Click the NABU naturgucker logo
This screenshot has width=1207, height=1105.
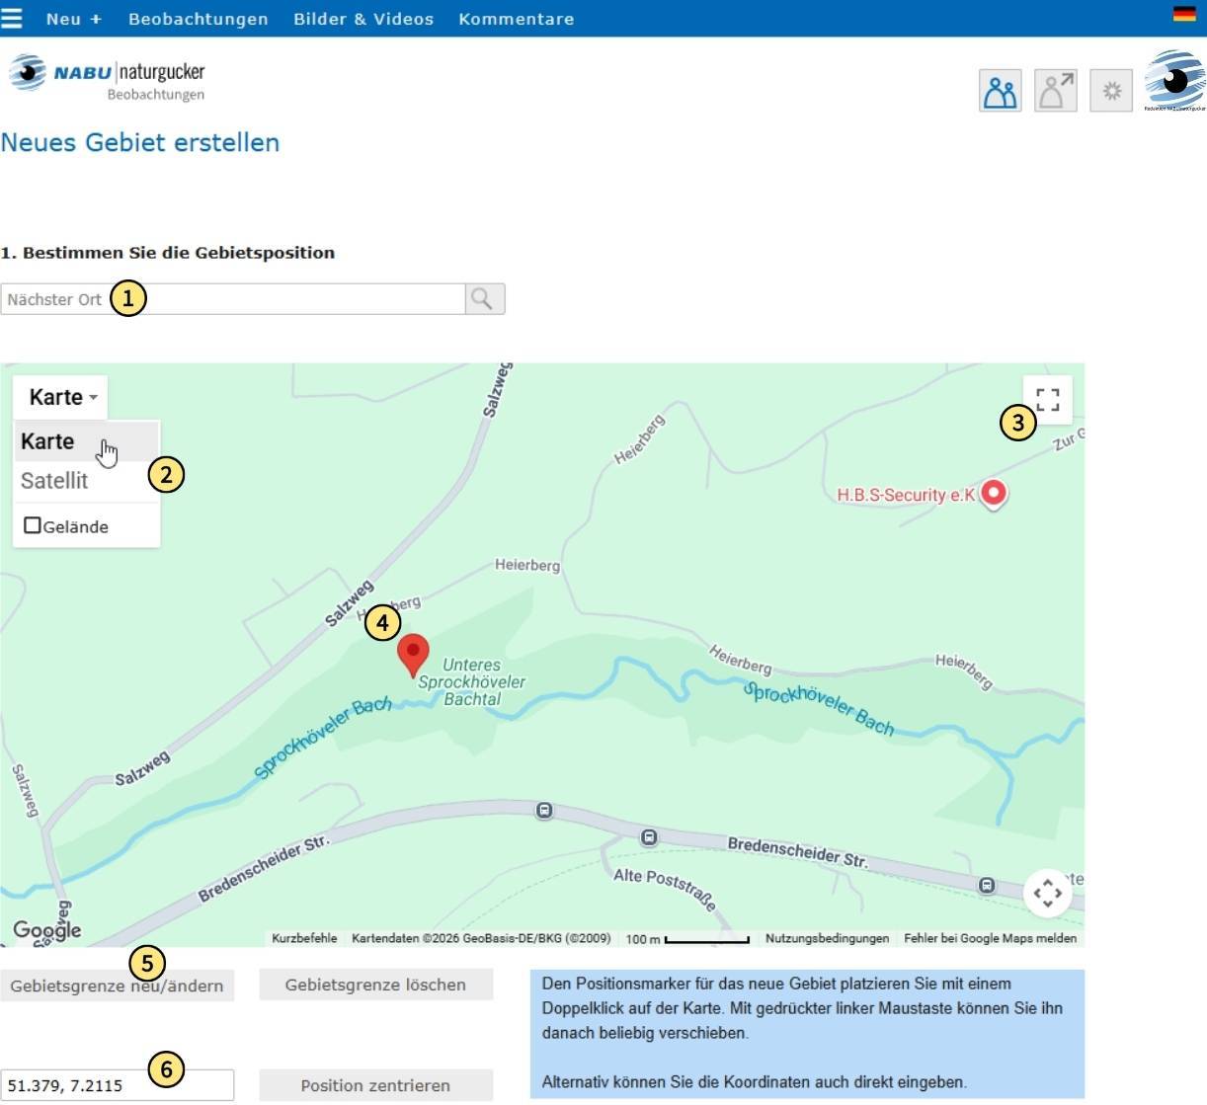coord(107,77)
